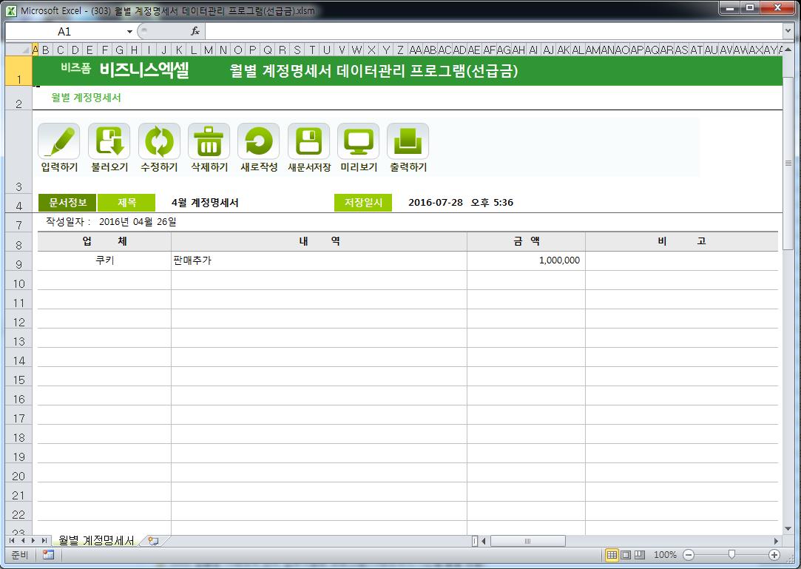Click the 불러오기 load icon

pos(109,141)
